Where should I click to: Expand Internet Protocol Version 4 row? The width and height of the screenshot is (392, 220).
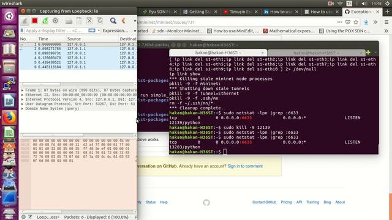tap(22, 100)
